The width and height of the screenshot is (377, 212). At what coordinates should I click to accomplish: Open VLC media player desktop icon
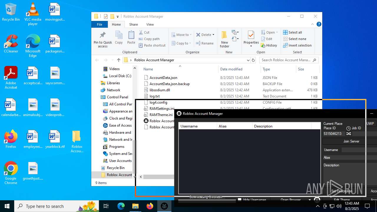33,14
